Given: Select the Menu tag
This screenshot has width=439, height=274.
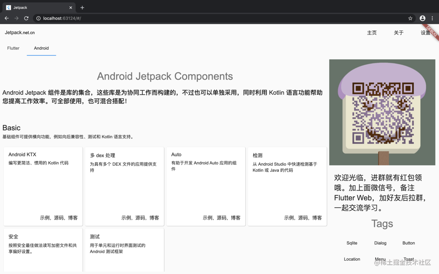Looking at the screenshot, I should (x=380, y=259).
